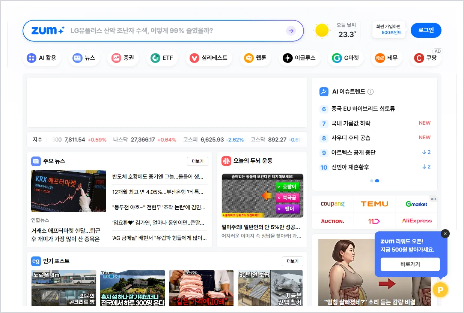Switch to first trend page dot

pos(372,181)
